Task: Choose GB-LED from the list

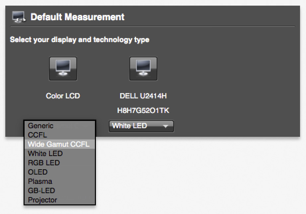Action: [x=41, y=191]
